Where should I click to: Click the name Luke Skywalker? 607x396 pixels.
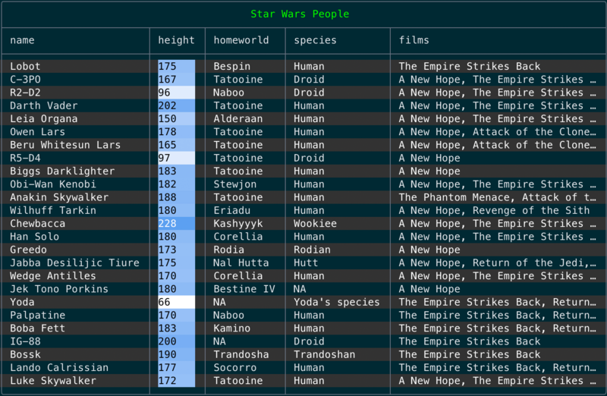click(x=53, y=381)
